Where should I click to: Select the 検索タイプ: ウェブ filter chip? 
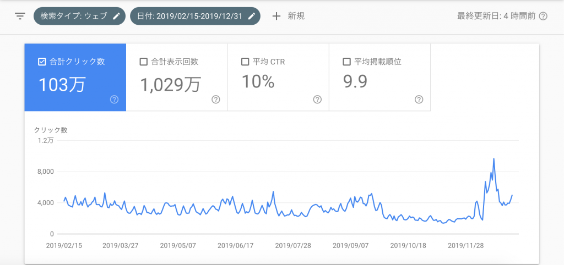79,16
